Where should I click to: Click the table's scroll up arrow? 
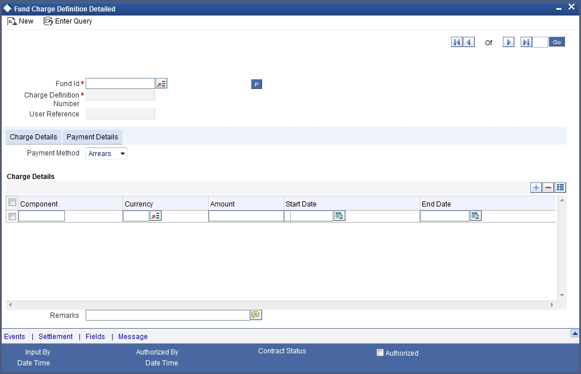pos(562,200)
